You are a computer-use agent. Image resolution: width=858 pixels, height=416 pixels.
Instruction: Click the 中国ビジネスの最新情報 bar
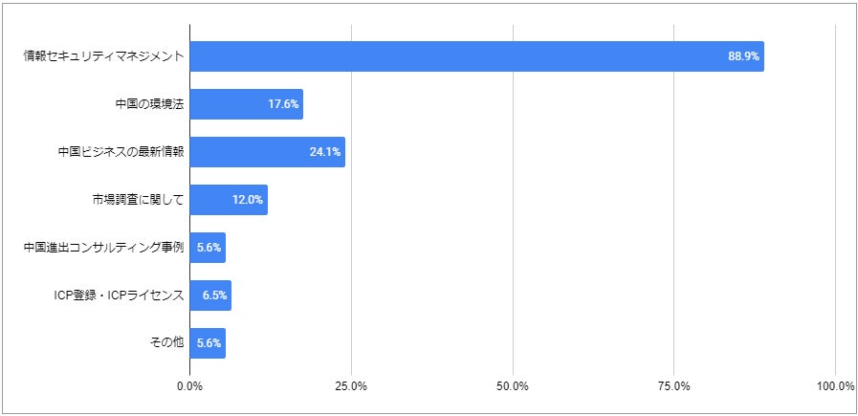point(268,152)
